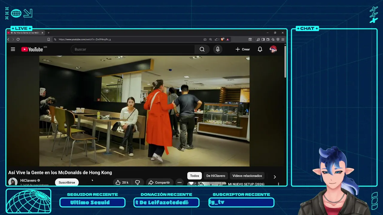Click the 2,14 M de suscriptores text
Image resolution: width=383 pixels, height=215 pixels.
click(34, 185)
